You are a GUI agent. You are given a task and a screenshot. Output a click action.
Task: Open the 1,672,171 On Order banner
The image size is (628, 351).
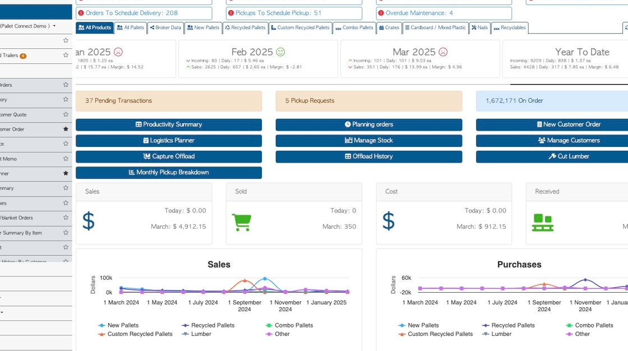(x=552, y=101)
